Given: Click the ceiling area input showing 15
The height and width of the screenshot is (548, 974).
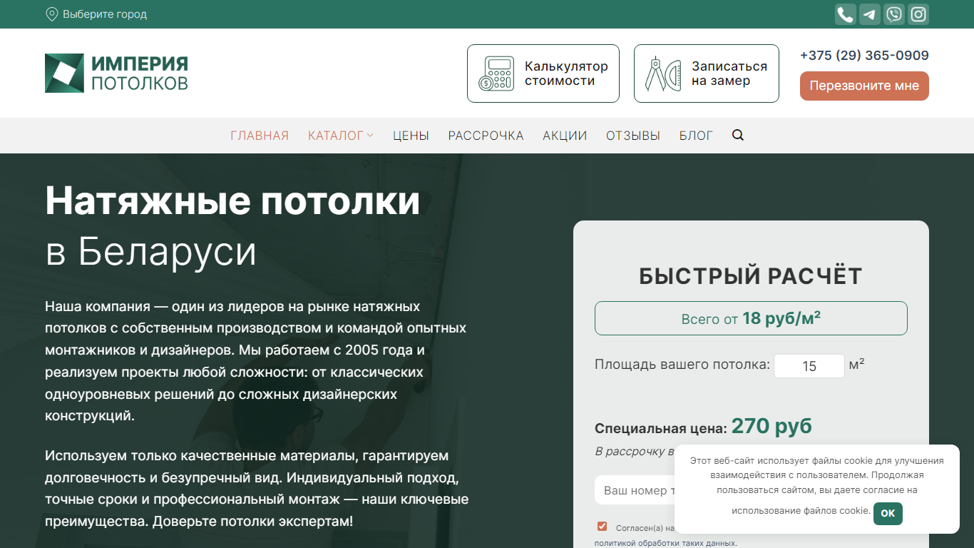Looking at the screenshot, I should click(x=809, y=366).
